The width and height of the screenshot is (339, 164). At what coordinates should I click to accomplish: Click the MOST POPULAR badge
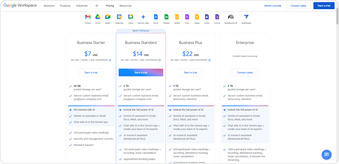point(141,31)
